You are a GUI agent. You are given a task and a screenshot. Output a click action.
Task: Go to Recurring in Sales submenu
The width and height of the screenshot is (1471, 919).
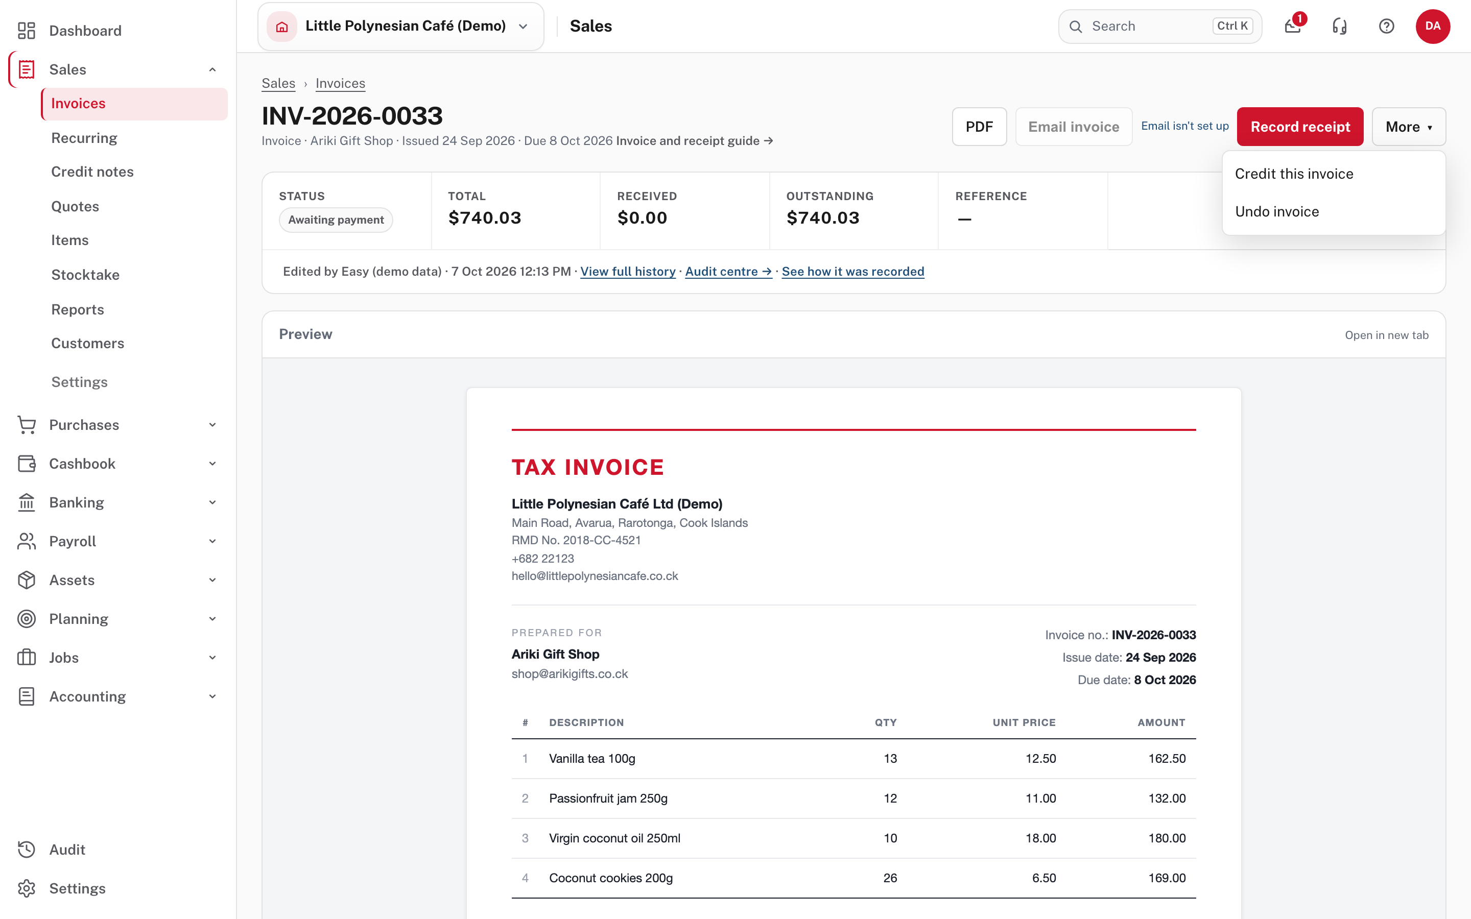(84, 138)
